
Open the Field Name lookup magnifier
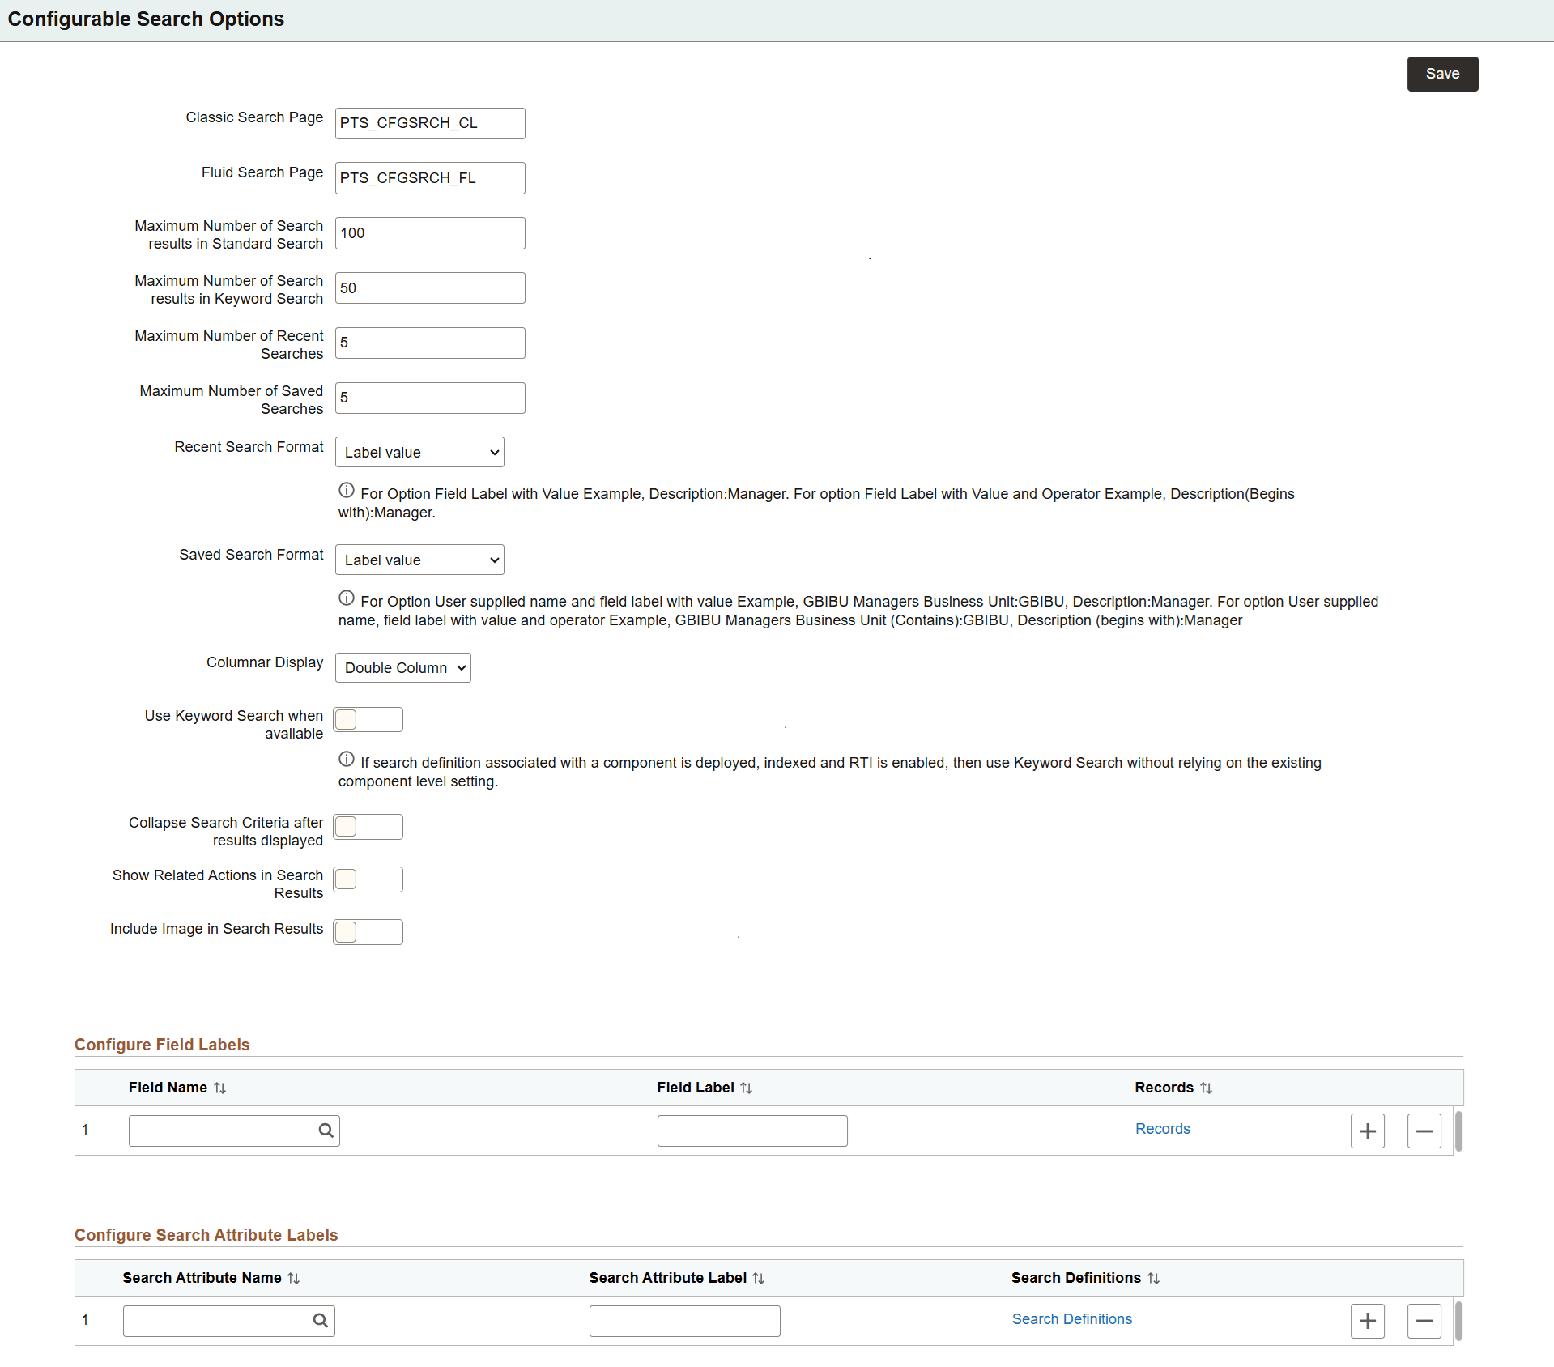(x=325, y=1130)
